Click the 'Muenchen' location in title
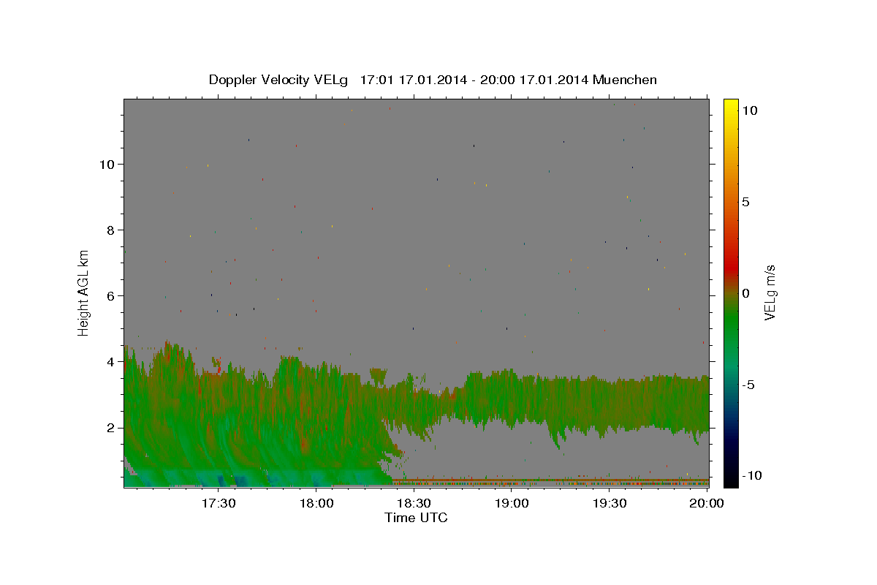Image resolution: width=877 pixels, height=585 pixels. 626,80
